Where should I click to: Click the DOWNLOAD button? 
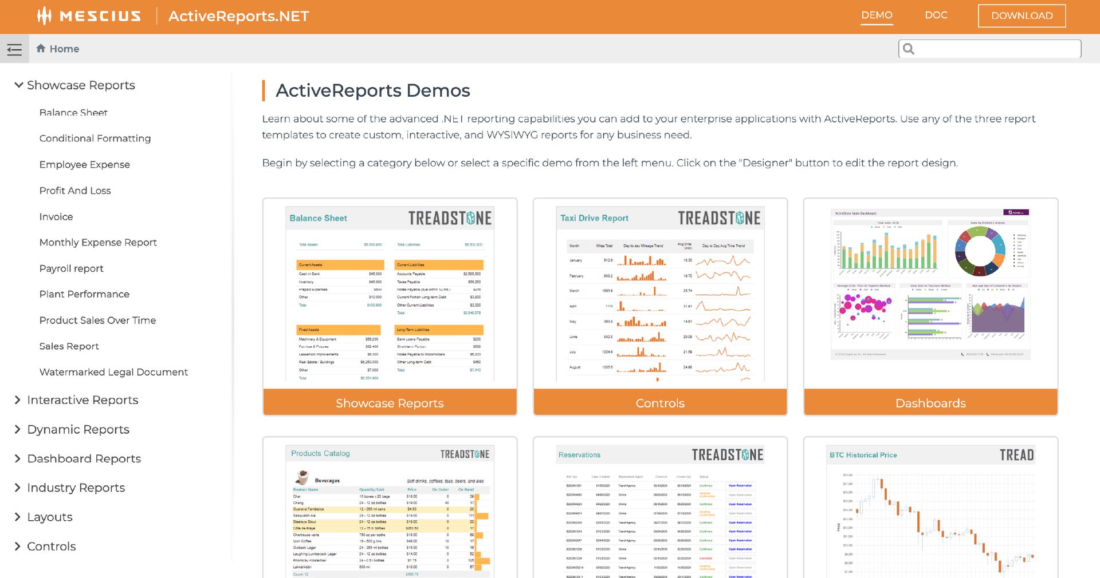pos(1022,15)
